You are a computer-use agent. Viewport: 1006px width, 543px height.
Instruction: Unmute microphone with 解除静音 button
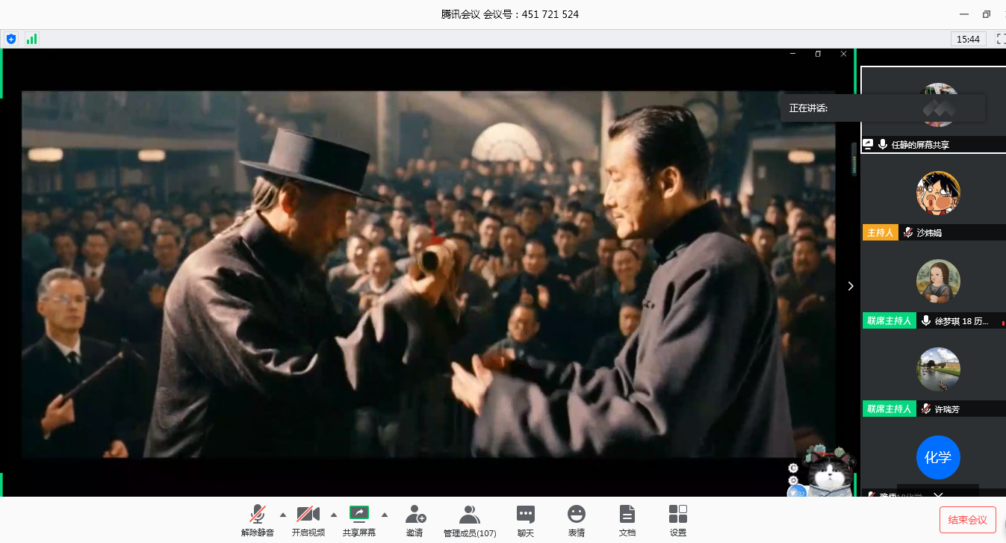pos(258,521)
